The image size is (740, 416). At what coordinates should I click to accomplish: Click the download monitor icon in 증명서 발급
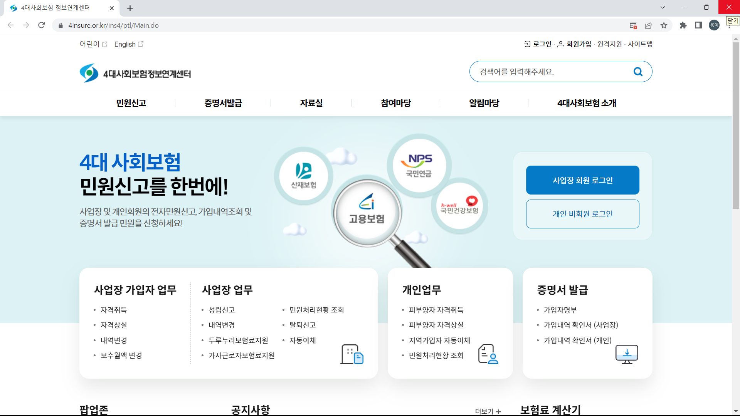tap(627, 354)
